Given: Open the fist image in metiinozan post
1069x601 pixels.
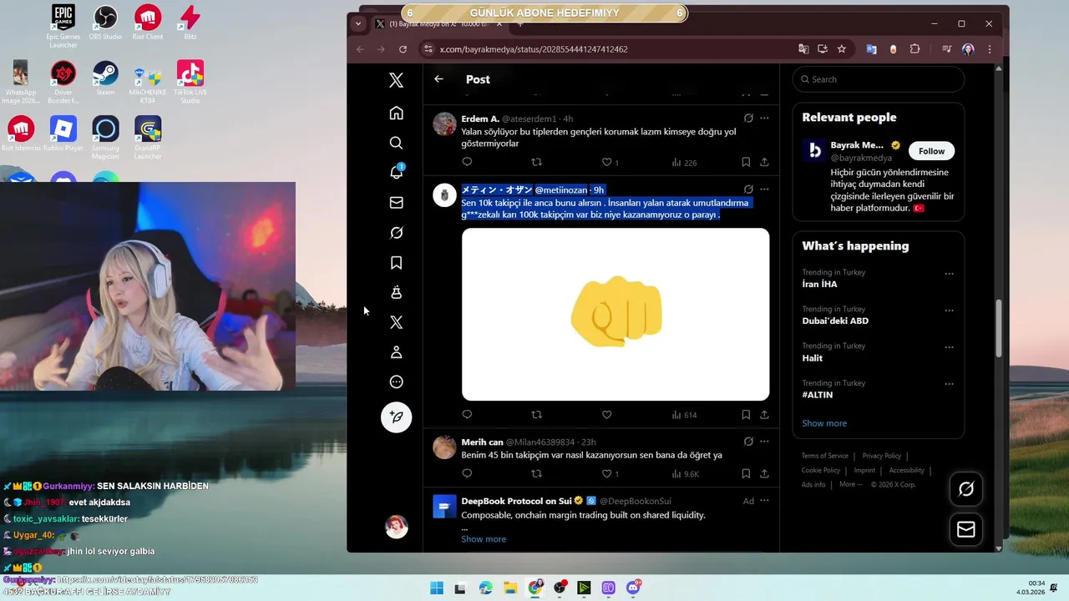Looking at the screenshot, I should (x=616, y=315).
